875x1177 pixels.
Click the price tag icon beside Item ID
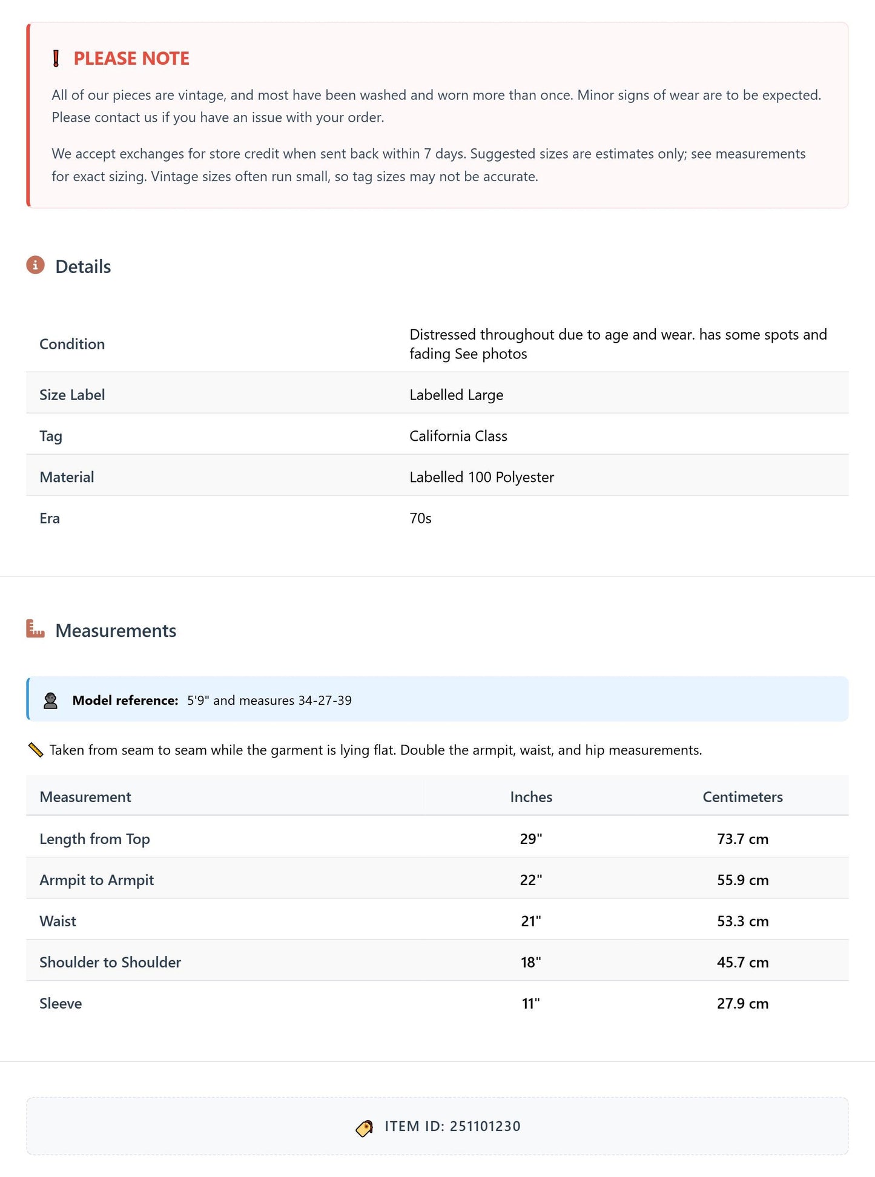click(x=365, y=1127)
